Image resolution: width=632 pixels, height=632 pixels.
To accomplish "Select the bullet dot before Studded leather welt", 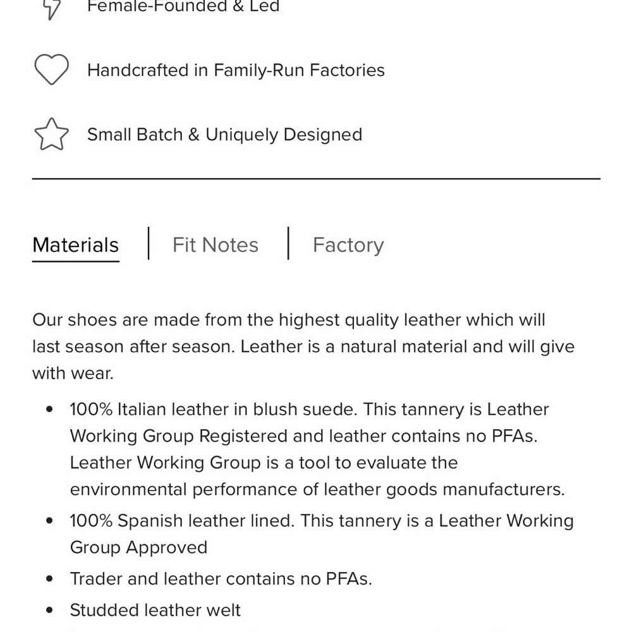I will (x=49, y=611).
